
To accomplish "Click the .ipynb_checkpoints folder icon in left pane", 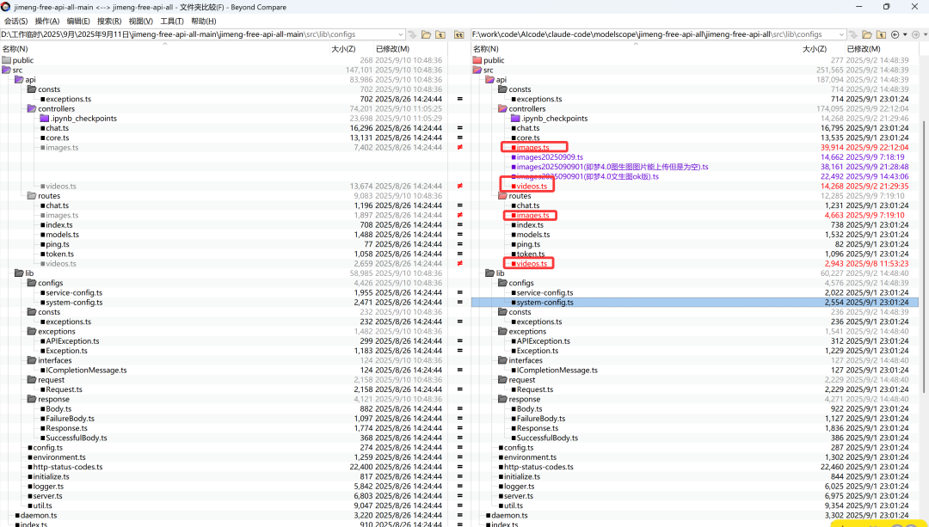I will [44, 119].
